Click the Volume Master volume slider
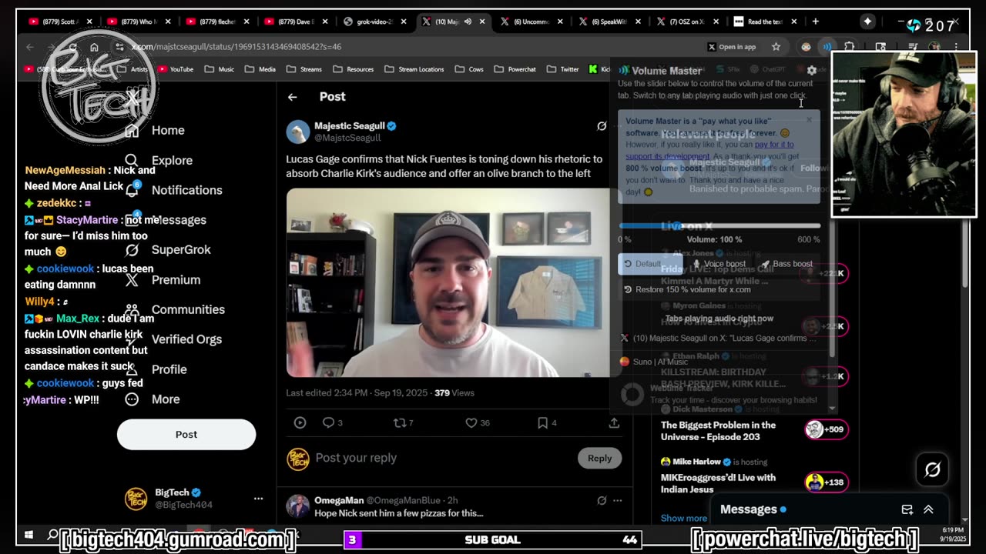Image resolution: width=986 pixels, height=554 pixels. 719,226
